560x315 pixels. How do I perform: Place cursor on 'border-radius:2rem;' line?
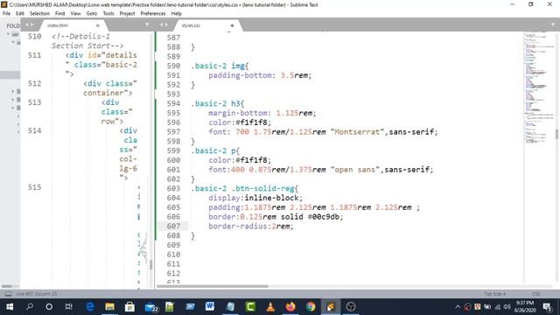[x=251, y=226]
